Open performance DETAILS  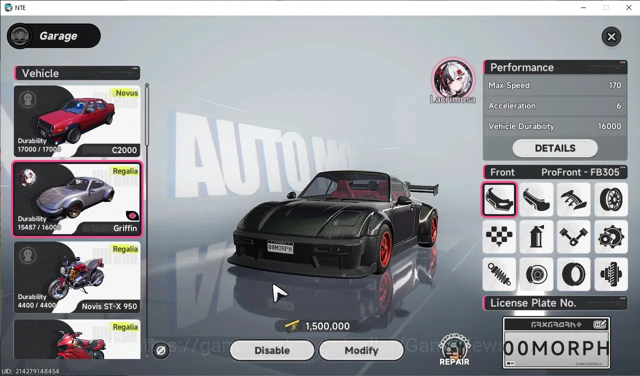[555, 148]
